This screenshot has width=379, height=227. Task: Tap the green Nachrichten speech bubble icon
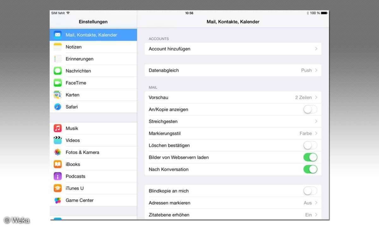point(57,71)
